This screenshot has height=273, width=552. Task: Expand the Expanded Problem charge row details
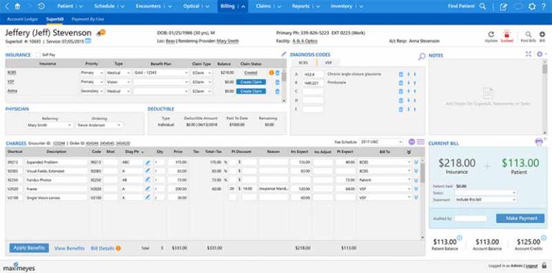pyautogui.click(x=415, y=162)
